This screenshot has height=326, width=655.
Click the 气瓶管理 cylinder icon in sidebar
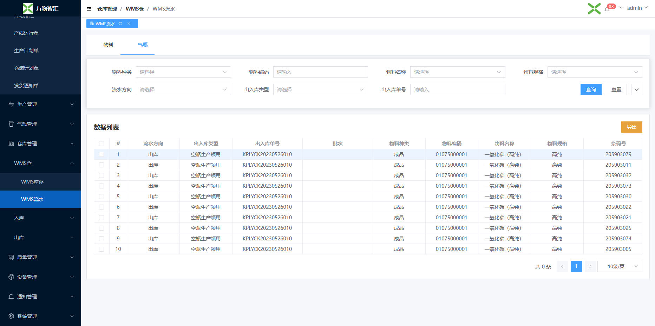coord(11,124)
